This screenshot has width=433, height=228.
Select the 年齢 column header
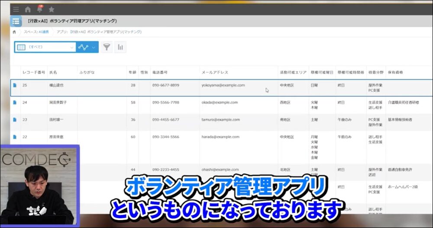132,72
